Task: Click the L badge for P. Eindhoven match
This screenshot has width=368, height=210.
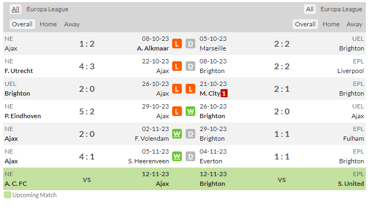Action: click(x=176, y=111)
